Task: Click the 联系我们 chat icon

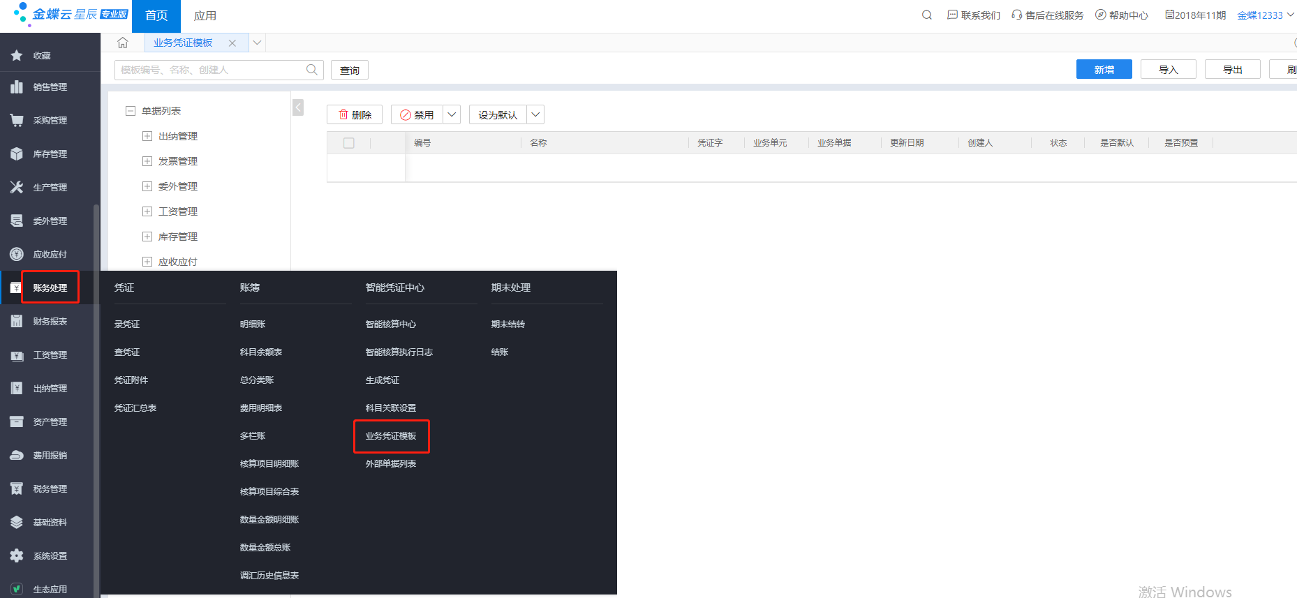Action: [952, 15]
